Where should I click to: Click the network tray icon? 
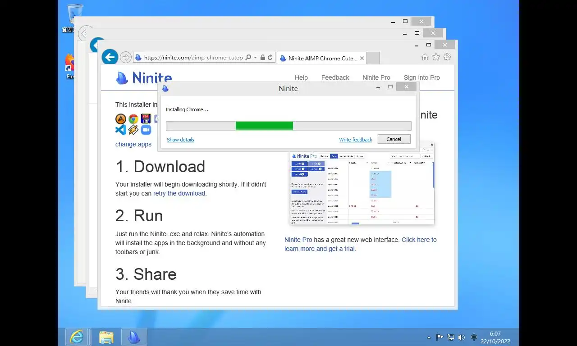[450, 337]
